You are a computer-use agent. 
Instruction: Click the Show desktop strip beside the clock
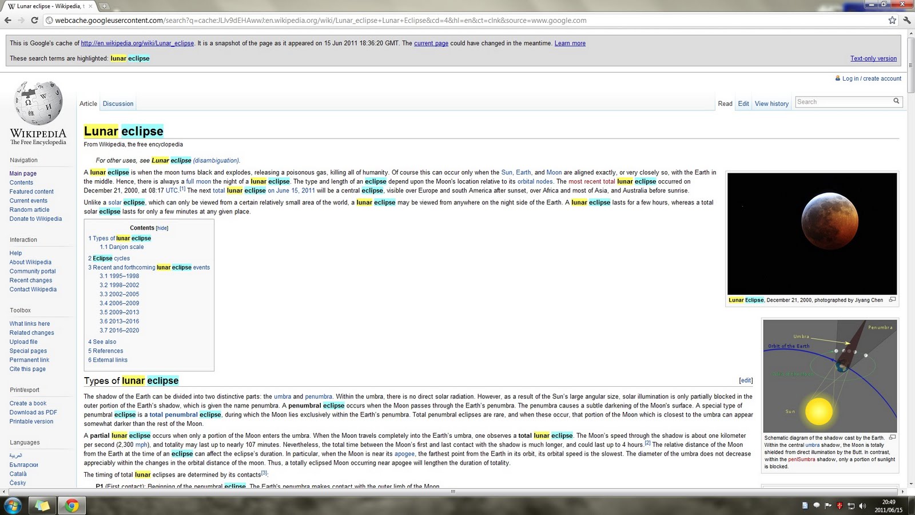(911, 506)
